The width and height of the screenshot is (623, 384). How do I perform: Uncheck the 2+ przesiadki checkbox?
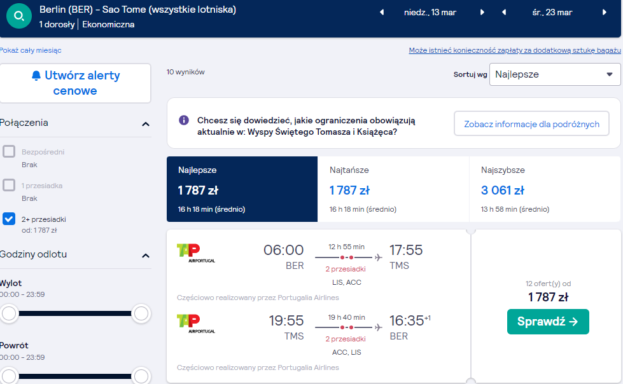coord(9,219)
